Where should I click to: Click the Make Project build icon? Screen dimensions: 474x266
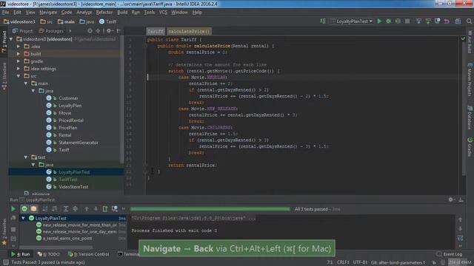(323, 21)
